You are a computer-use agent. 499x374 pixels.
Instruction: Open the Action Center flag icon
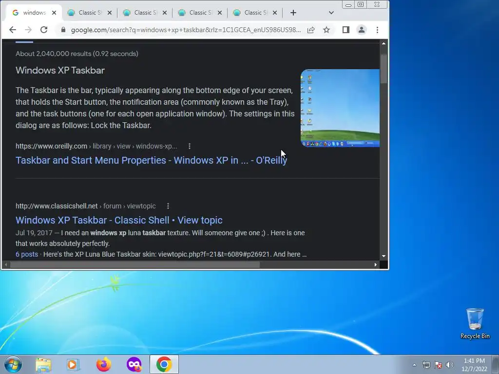438,365
